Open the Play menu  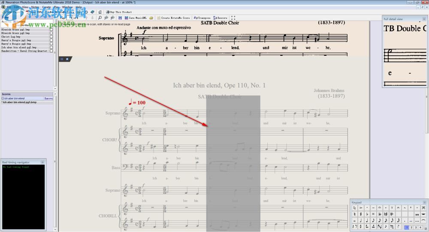coord(56,7)
